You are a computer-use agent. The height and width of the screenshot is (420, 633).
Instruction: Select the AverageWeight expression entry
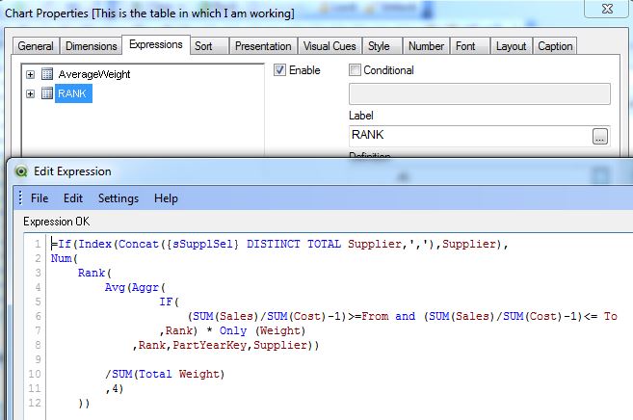[94, 74]
